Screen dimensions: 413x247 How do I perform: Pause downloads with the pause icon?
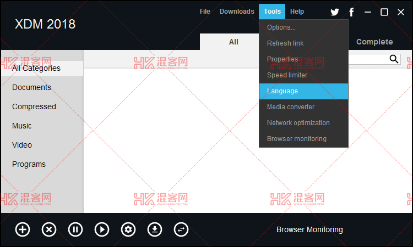(75, 229)
